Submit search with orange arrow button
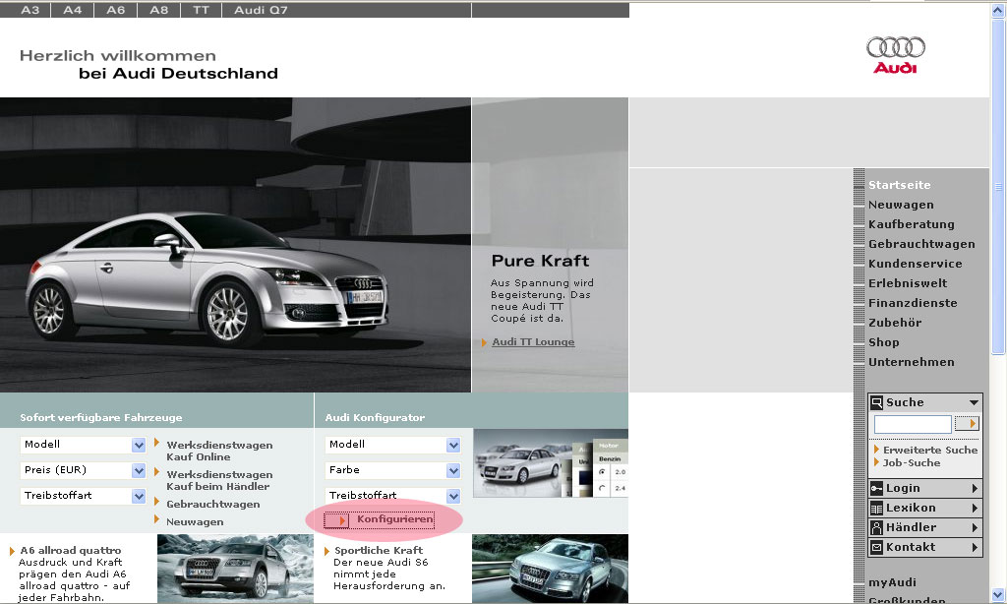 pos(967,423)
